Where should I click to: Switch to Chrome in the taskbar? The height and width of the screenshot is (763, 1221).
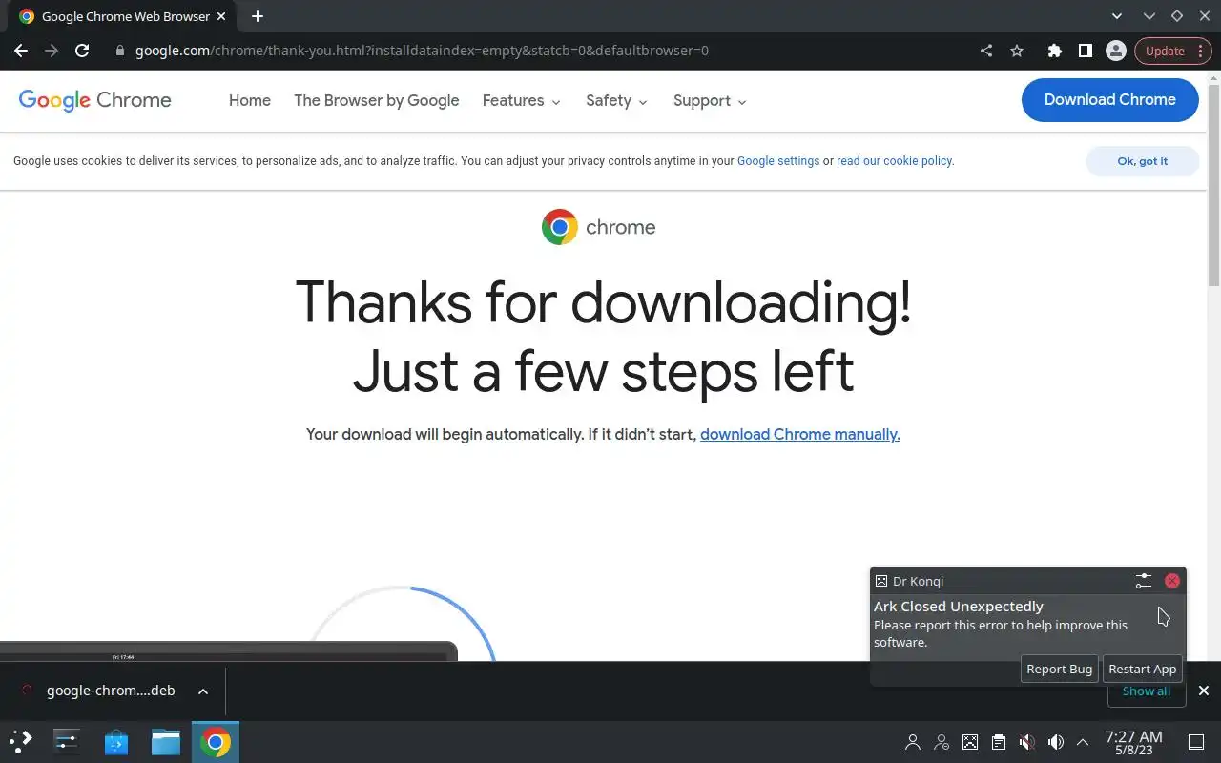tap(216, 741)
